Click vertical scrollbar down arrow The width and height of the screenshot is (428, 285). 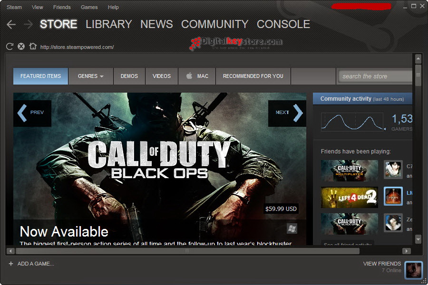point(418,239)
